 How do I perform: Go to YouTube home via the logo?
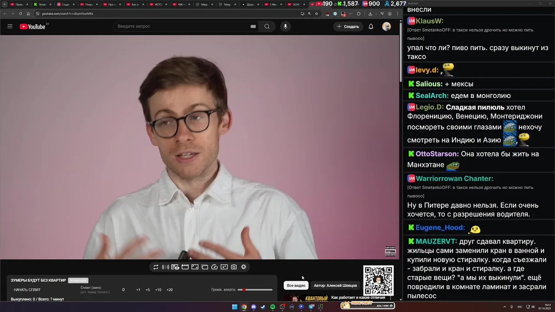33,26
